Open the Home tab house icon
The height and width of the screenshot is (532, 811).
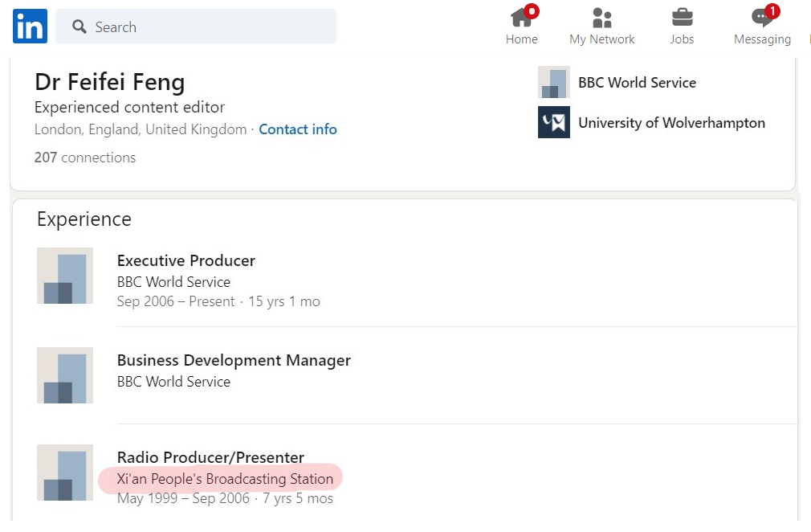[x=523, y=17]
